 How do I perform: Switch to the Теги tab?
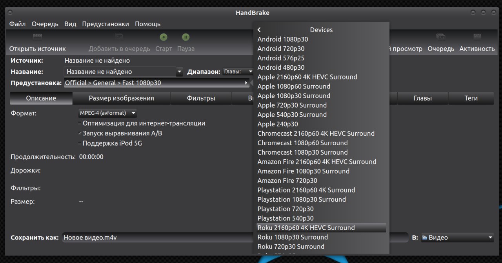coord(471,98)
